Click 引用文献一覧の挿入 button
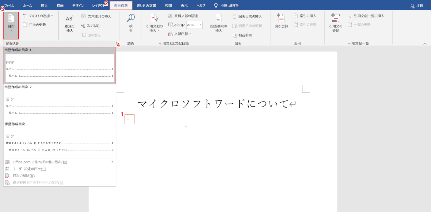The height and width of the screenshot is (212, 431). 366,16
